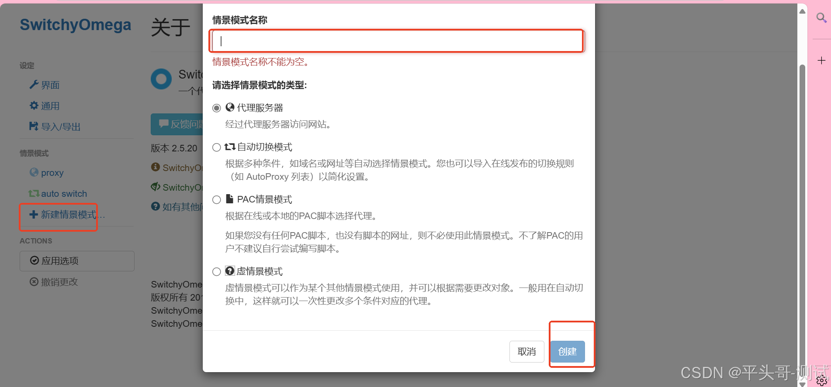The height and width of the screenshot is (387, 831).
Task: Click the gear icon at bottom right
Action: click(x=821, y=380)
